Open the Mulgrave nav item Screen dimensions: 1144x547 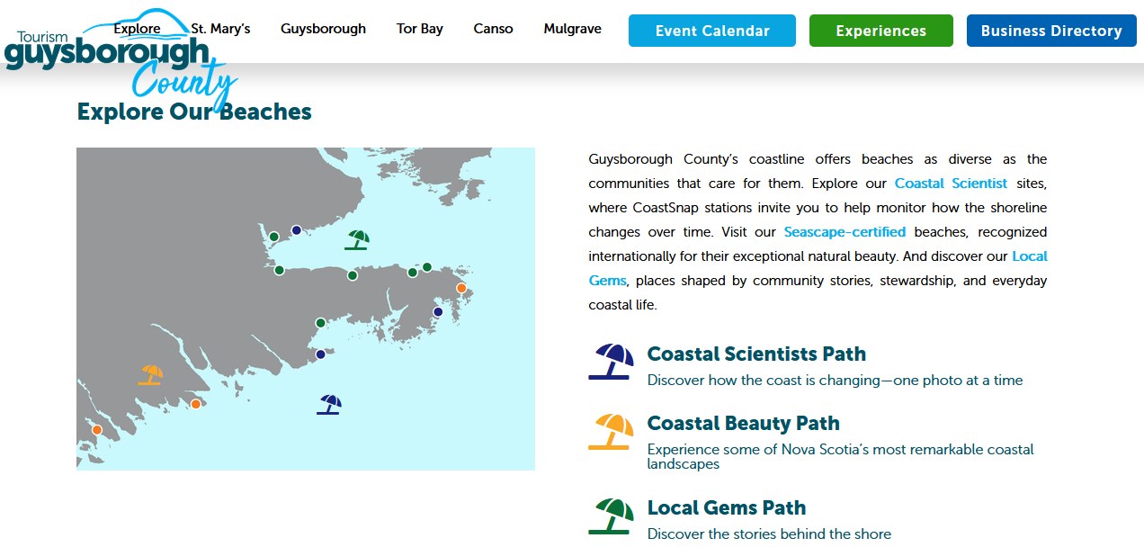click(572, 29)
